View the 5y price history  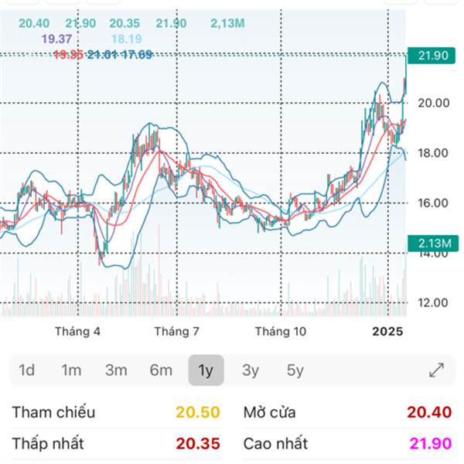click(295, 370)
